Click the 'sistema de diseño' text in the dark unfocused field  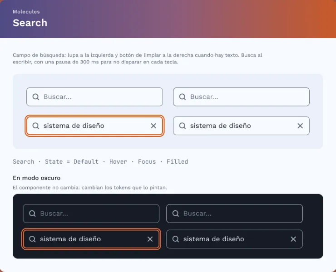[214, 239]
